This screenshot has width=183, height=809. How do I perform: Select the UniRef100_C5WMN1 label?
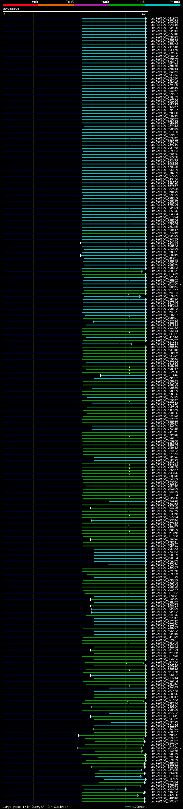coord(164,735)
